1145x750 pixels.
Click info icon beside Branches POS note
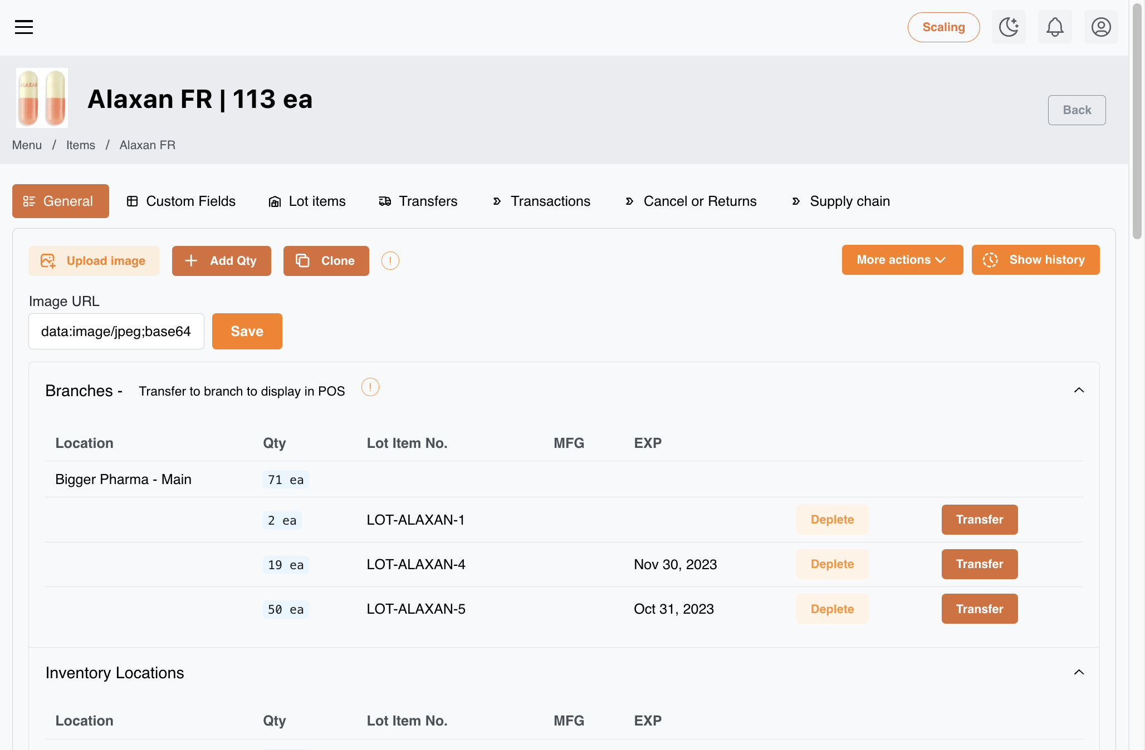[x=370, y=387]
